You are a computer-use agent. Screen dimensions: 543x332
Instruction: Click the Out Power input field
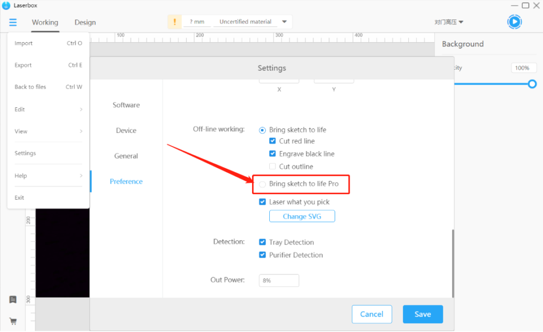pos(279,281)
